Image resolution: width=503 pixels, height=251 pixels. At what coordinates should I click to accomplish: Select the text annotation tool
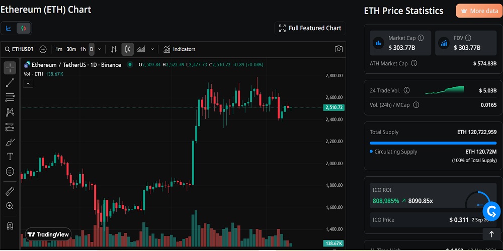(10, 157)
